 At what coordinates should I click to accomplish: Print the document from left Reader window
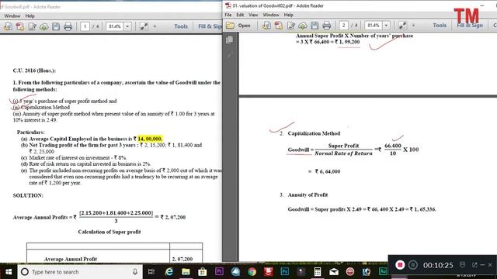[68, 26]
